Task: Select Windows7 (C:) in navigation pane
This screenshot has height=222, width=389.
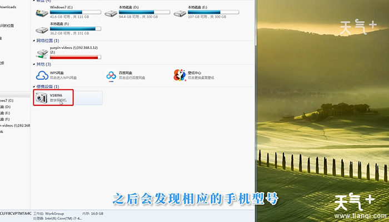Action: click(7, 100)
